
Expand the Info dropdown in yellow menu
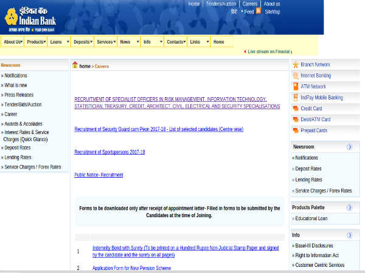[153, 42]
